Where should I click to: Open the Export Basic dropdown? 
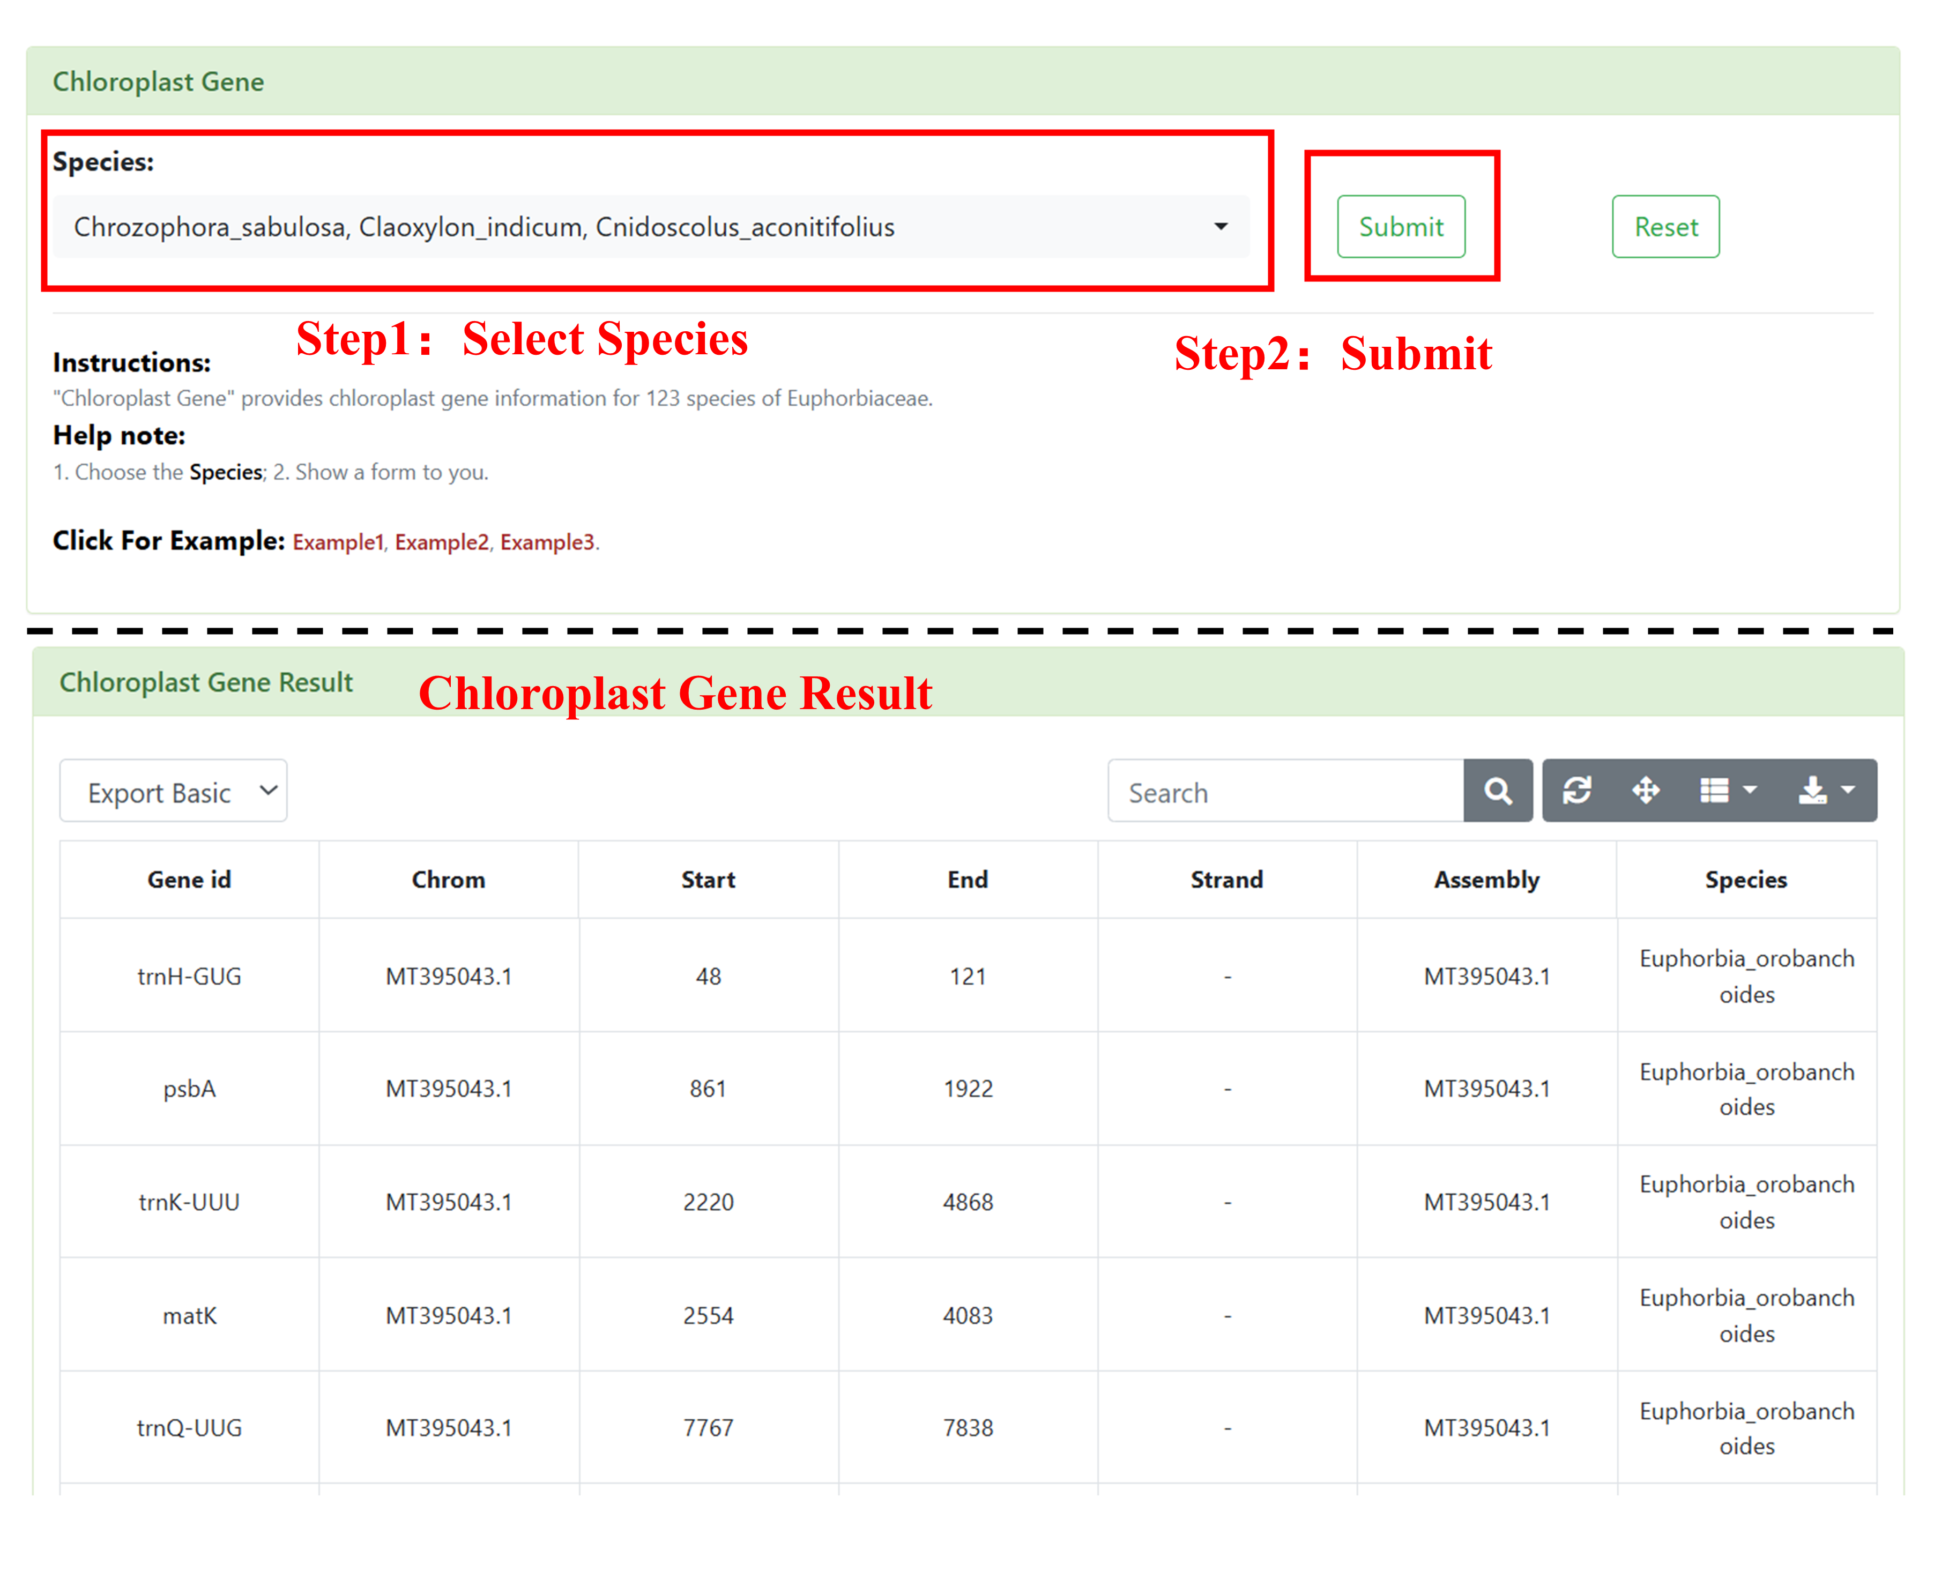pos(173,791)
